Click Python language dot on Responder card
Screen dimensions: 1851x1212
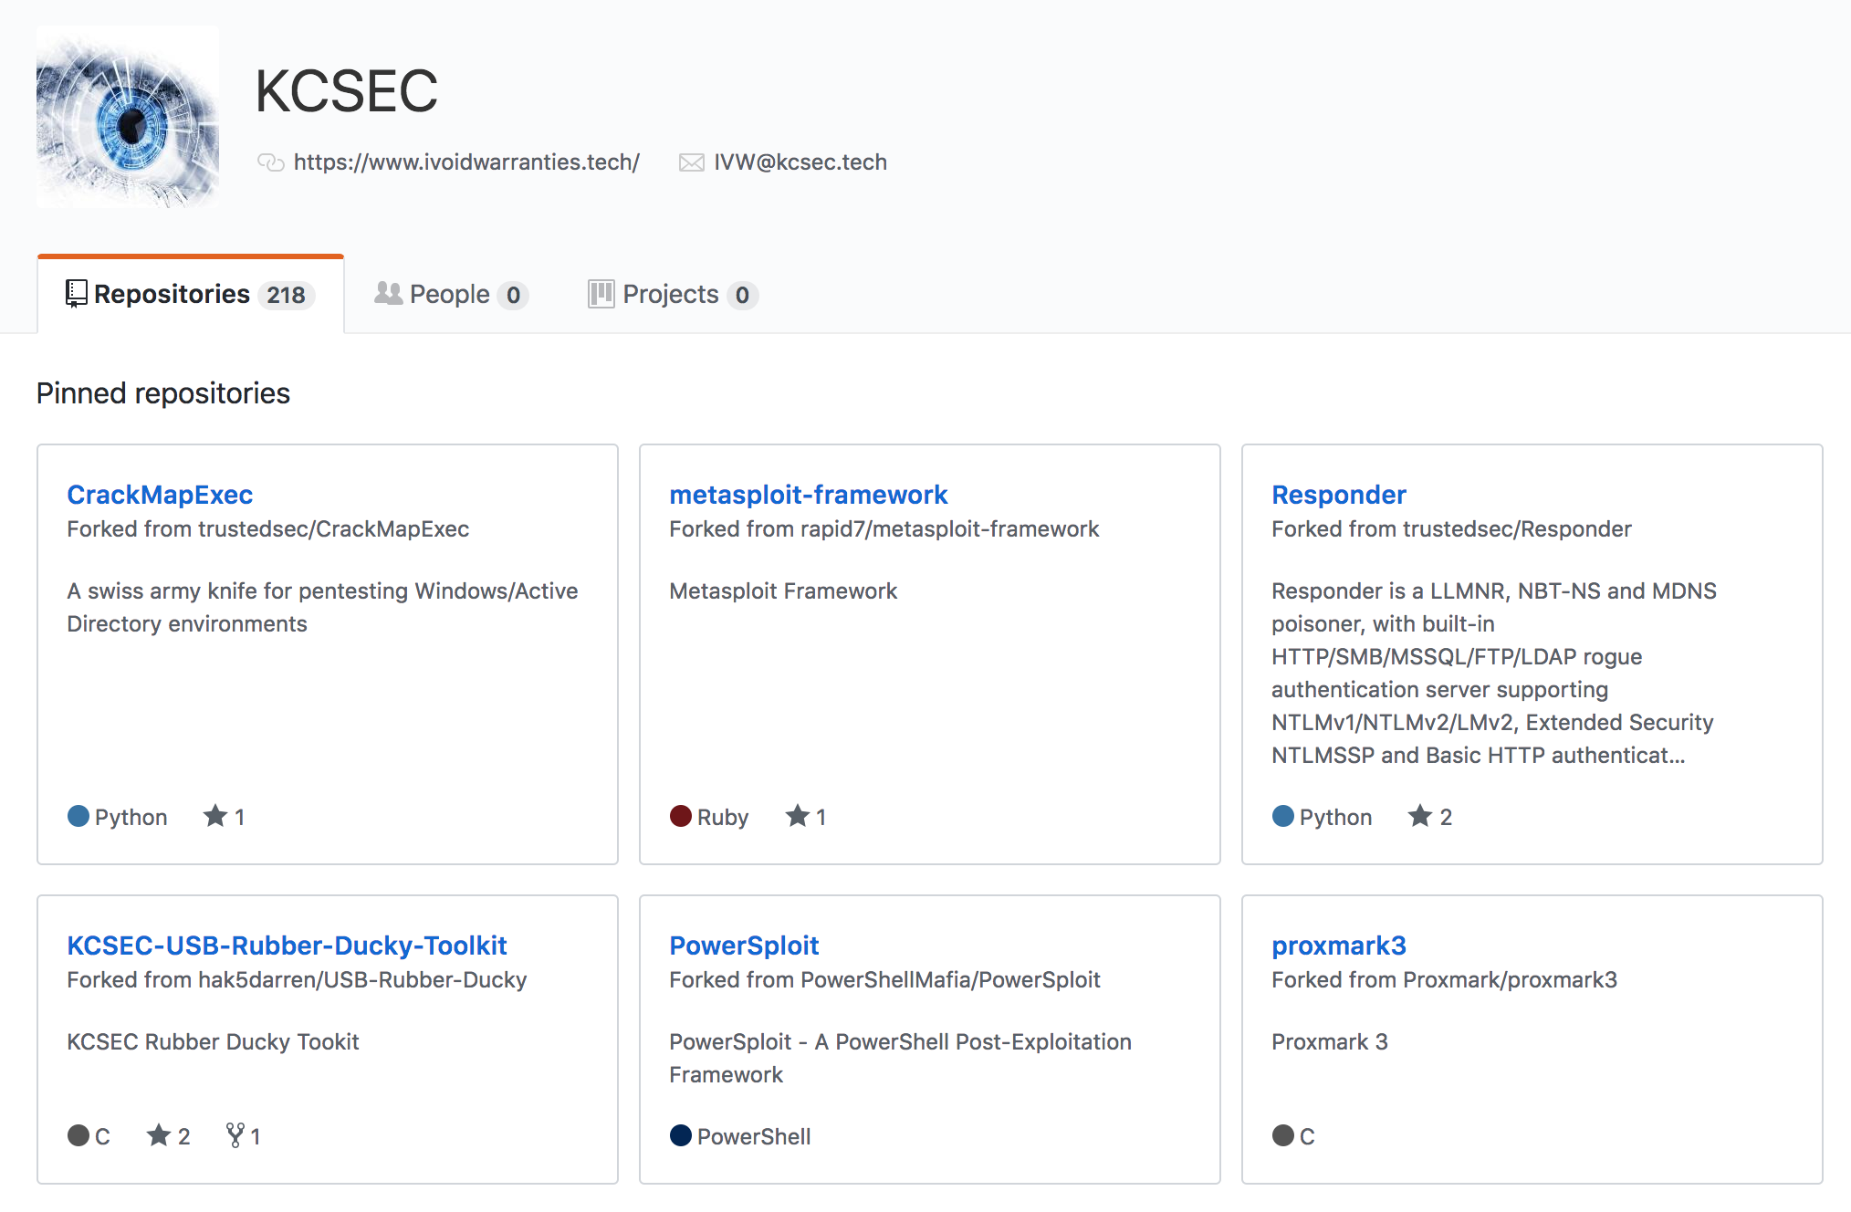(1283, 816)
